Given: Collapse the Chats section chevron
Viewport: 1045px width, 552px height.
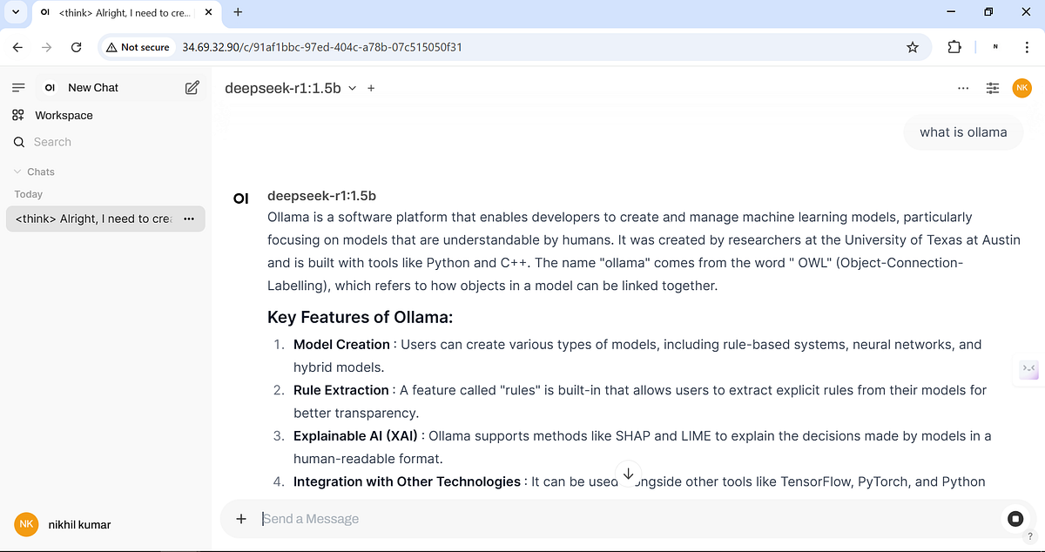Looking at the screenshot, I should (x=18, y=172).
